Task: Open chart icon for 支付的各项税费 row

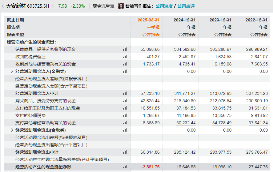Action: [x=125, y=115]
